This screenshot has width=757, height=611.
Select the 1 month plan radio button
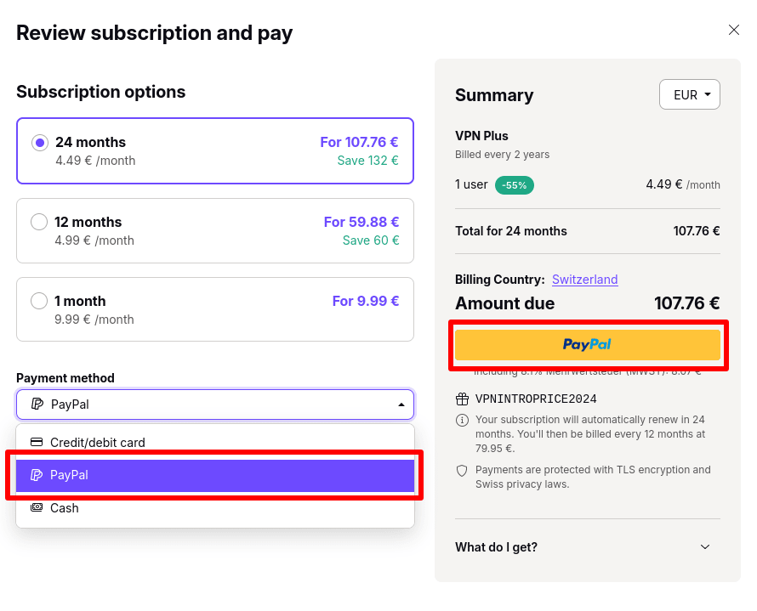coord(39,301)
